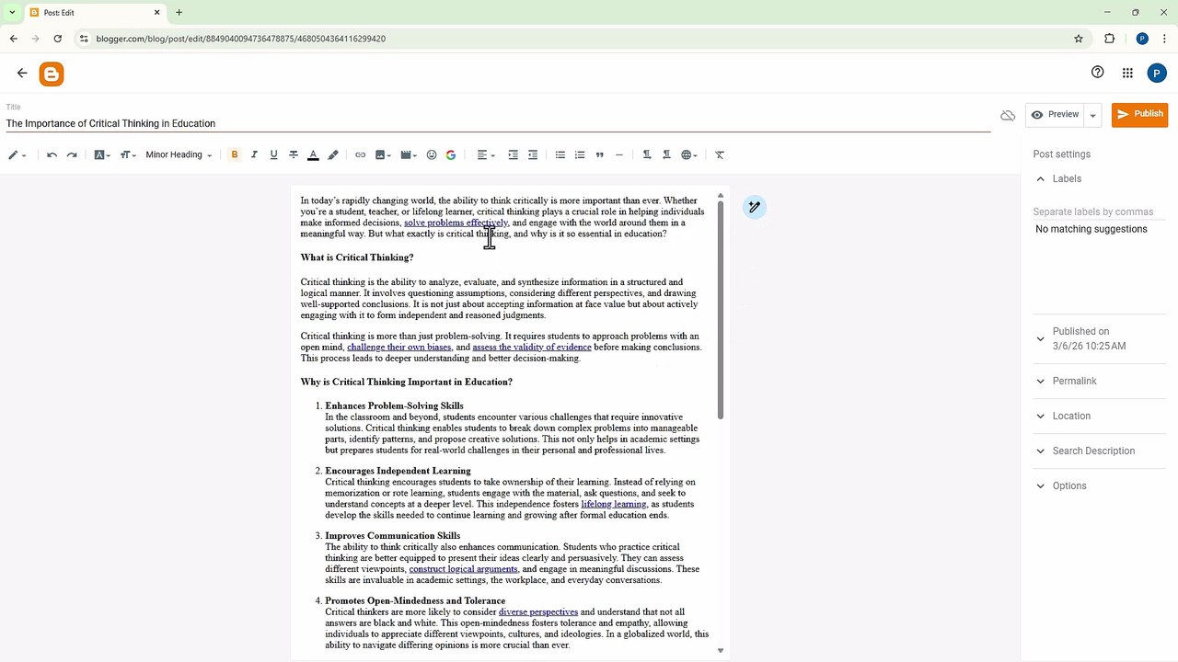Image resolution: width=1178 pixels, height=662 pixels.
Task: Open the Blogger account avatar P
Action: tap(1157, 74)
